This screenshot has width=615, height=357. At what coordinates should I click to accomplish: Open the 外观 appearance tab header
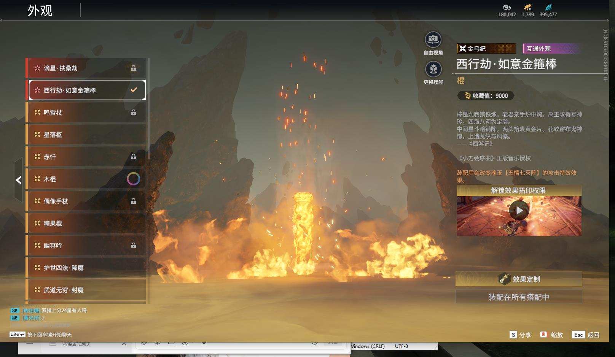(x=40, y=10)
